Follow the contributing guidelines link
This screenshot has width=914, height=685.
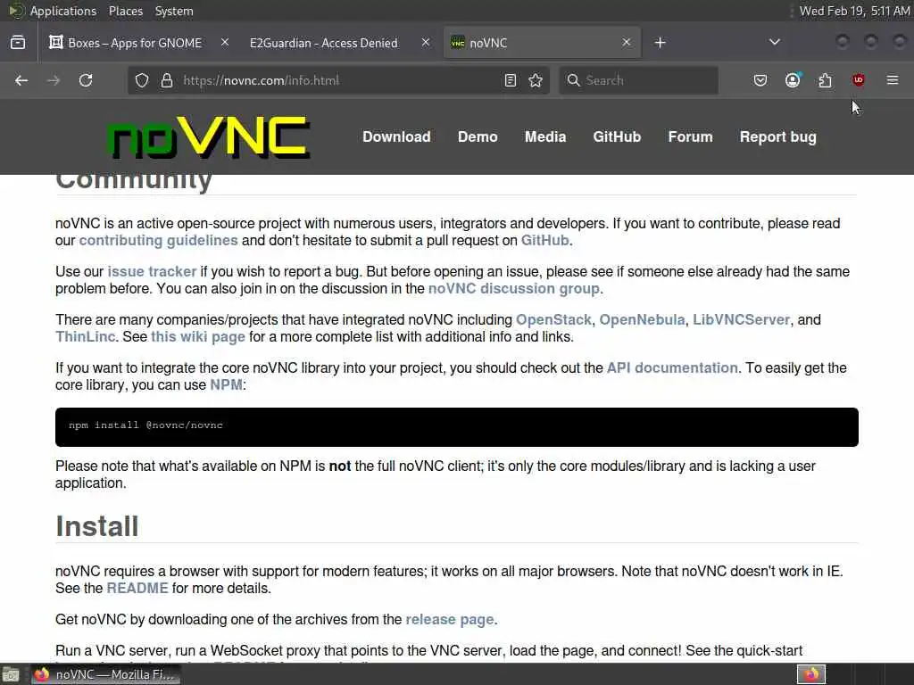pos(159,241)
